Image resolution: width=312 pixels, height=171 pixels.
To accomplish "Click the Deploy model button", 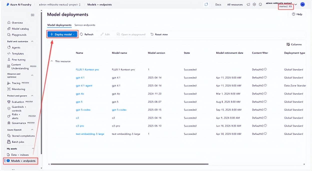I will point(62,34).
